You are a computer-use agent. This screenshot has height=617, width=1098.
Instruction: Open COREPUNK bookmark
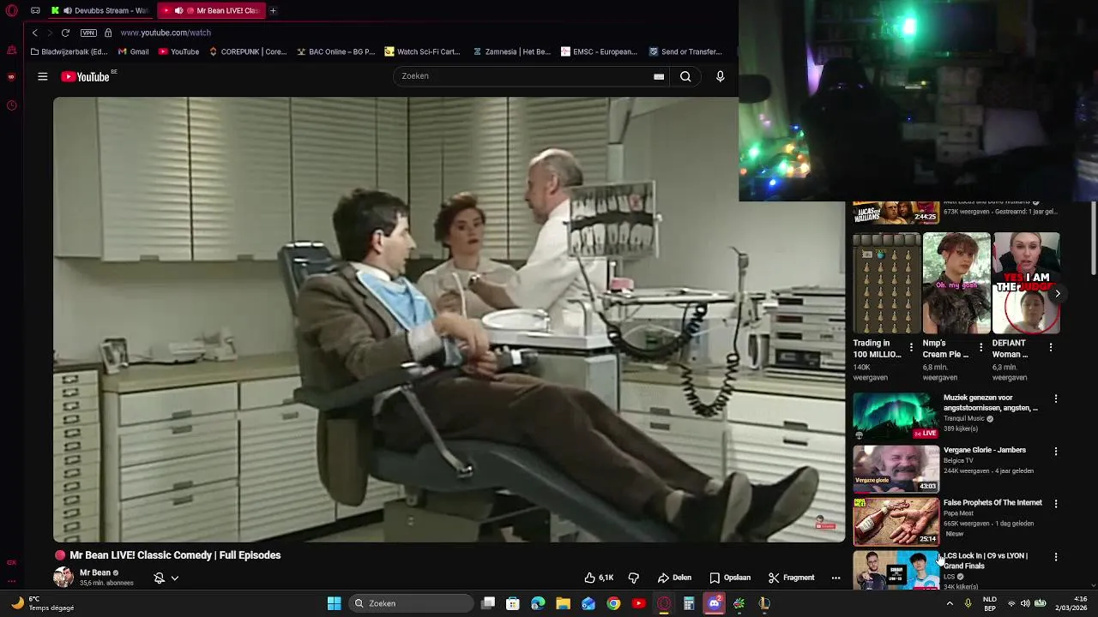[x=248, y=51]
